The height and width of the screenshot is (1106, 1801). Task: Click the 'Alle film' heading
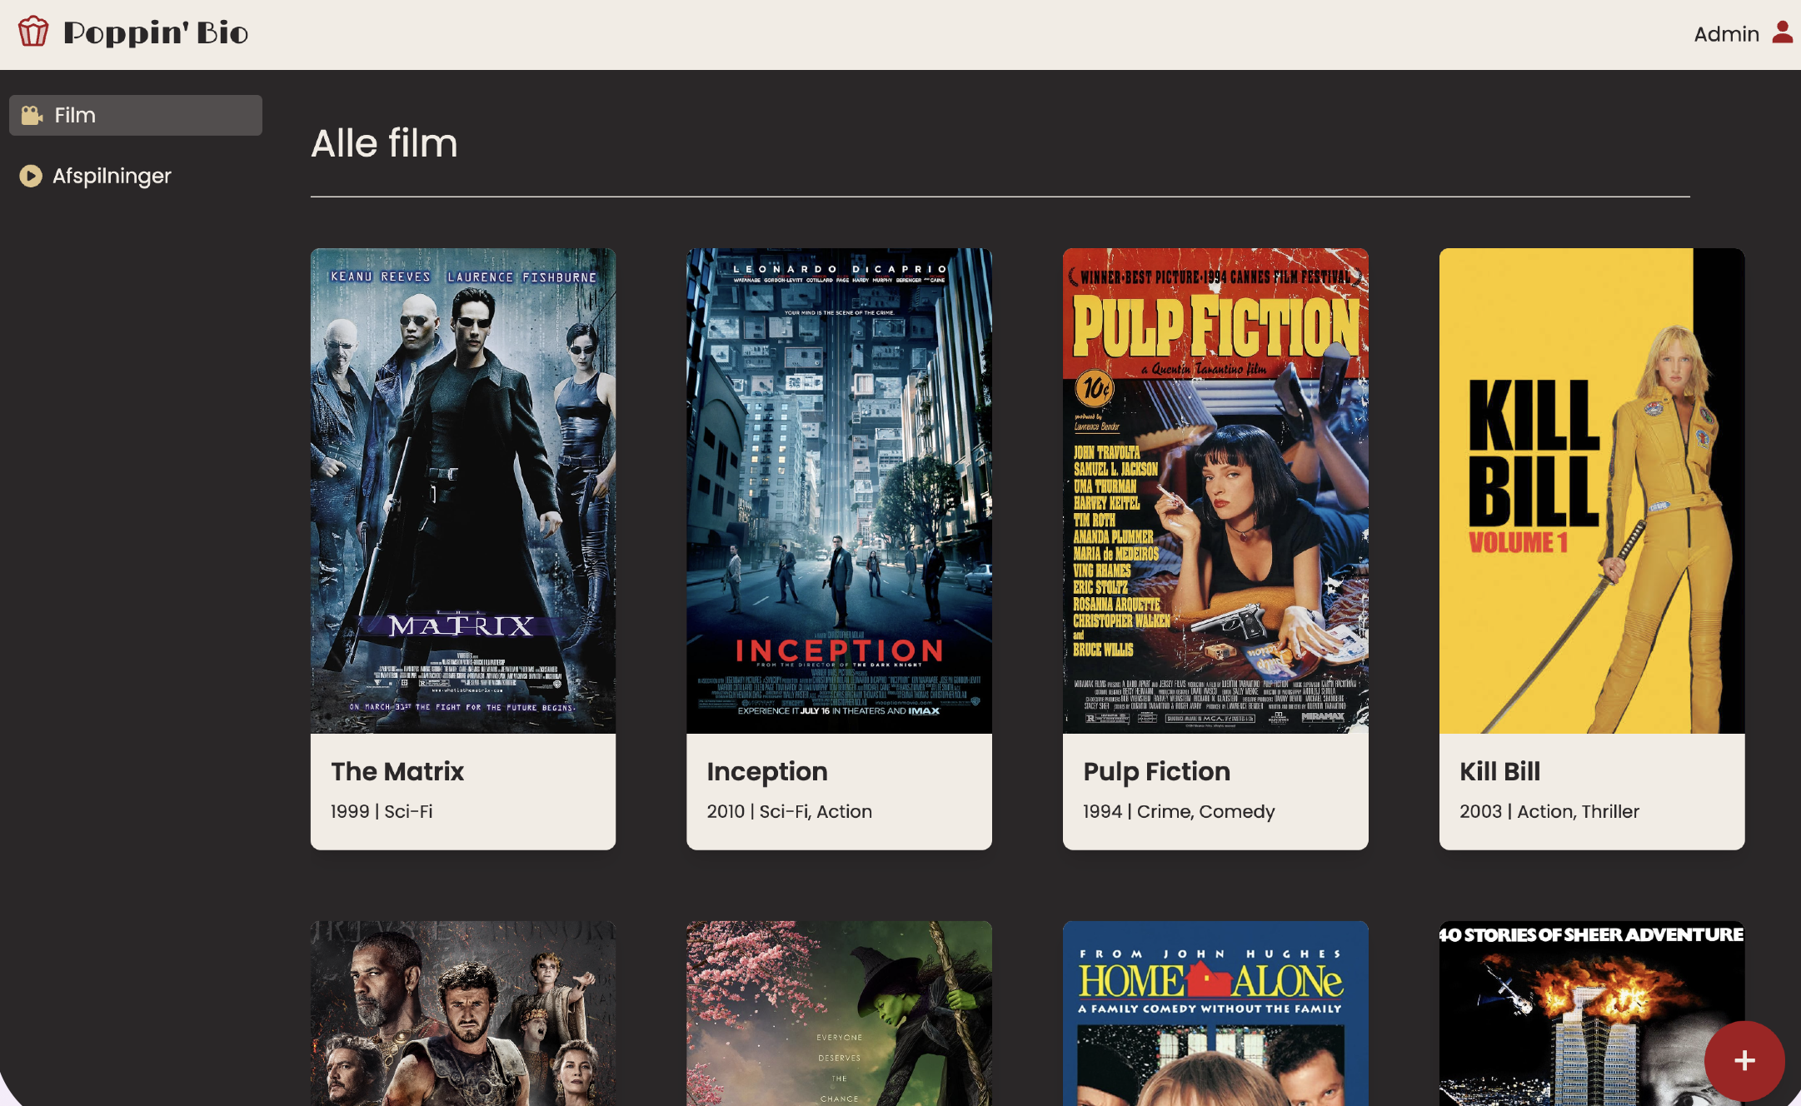pyautogui.click(x=384, y=143)
